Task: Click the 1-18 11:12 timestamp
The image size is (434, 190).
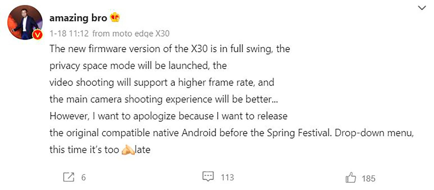Action: (x=69, y=33)
